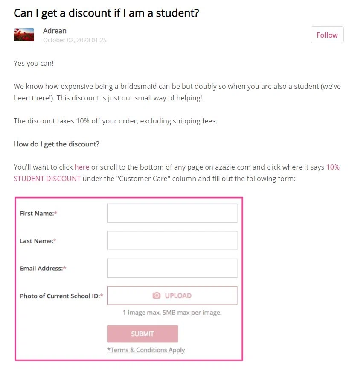Viewport: 352px width, 369px height.
Task: Click the First Name label
Action: [37, 213]
